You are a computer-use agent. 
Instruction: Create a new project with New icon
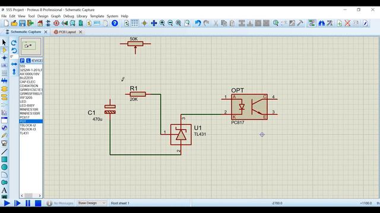(6, 23)
